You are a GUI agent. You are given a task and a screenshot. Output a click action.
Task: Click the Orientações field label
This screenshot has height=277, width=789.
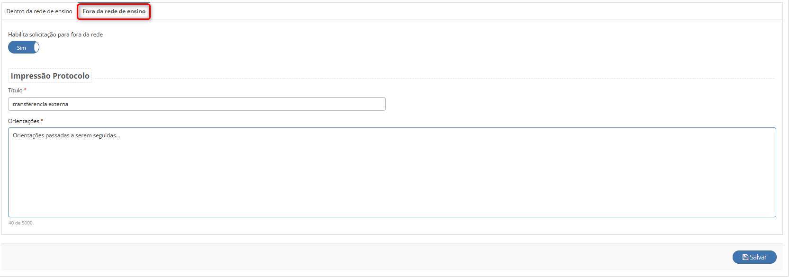24,121
